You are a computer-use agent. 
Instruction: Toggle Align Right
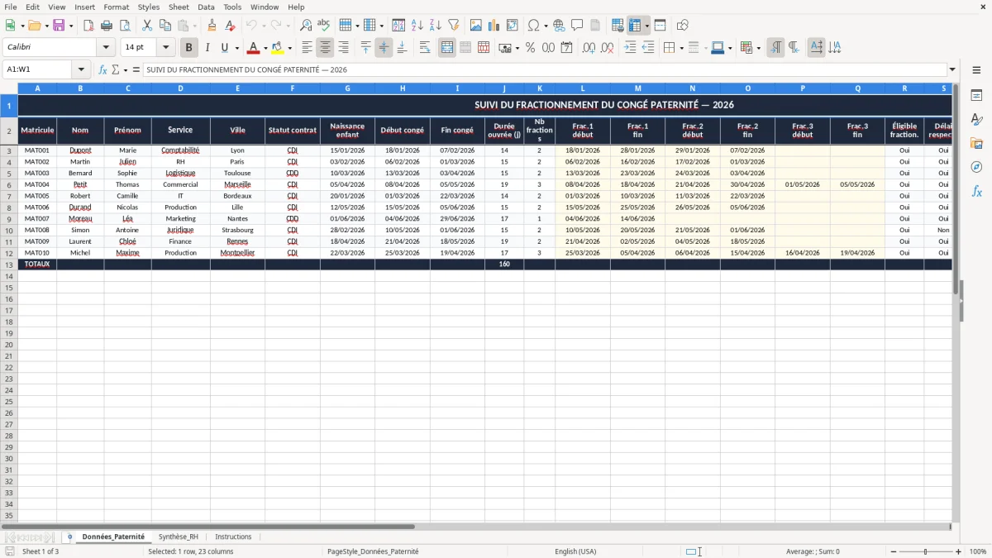click(343, 48)
